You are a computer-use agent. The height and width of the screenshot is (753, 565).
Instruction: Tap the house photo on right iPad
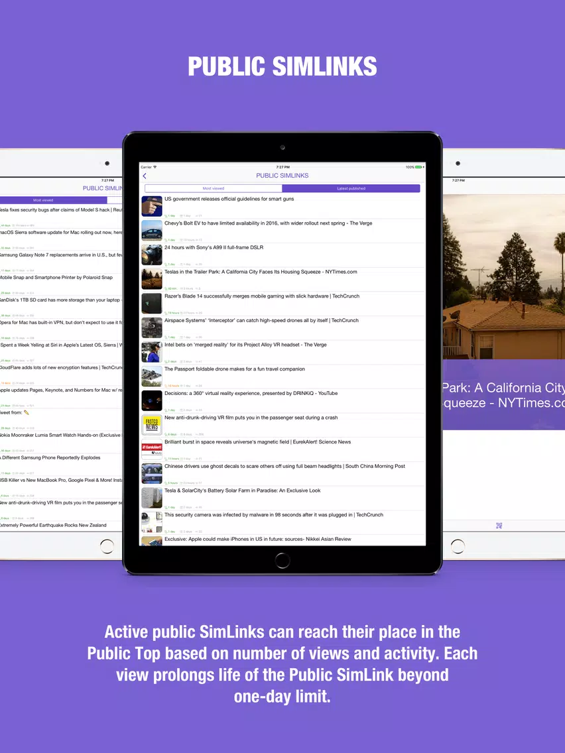(503, 277)
